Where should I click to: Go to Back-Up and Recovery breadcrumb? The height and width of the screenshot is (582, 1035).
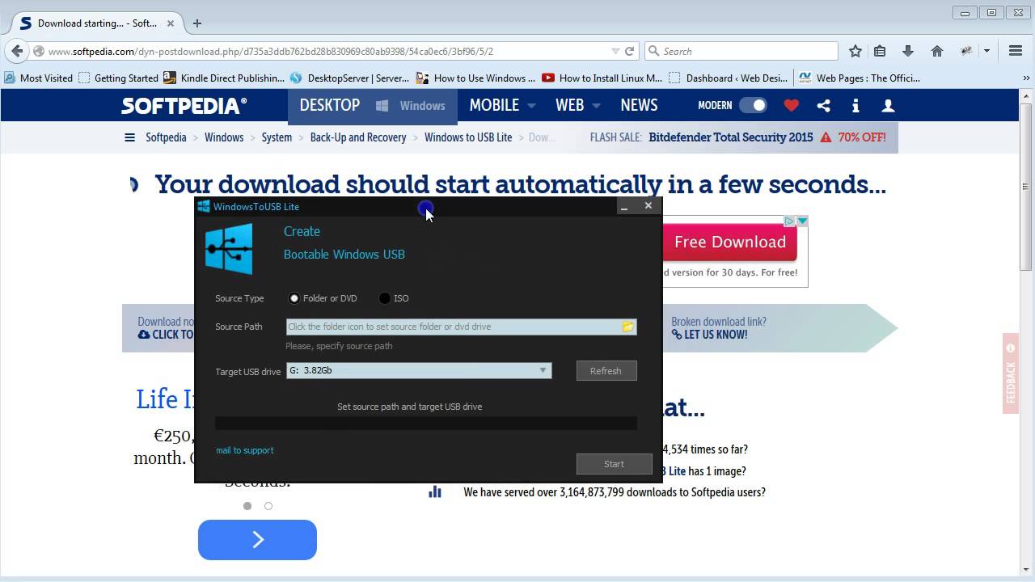358,137
